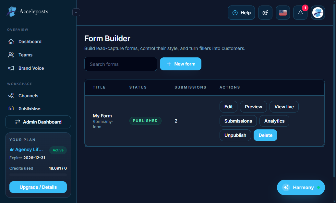Click the plan expiry date 2026-12-31
Image resolution: width=336 pixels, height=203 pixels.
tap(34, 158)
